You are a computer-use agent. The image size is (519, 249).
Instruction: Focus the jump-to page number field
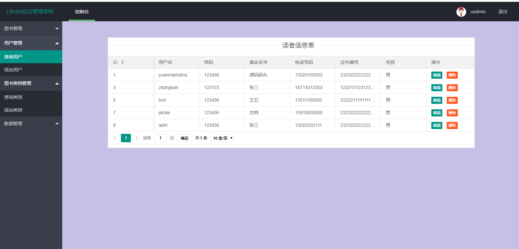[161, 138]
